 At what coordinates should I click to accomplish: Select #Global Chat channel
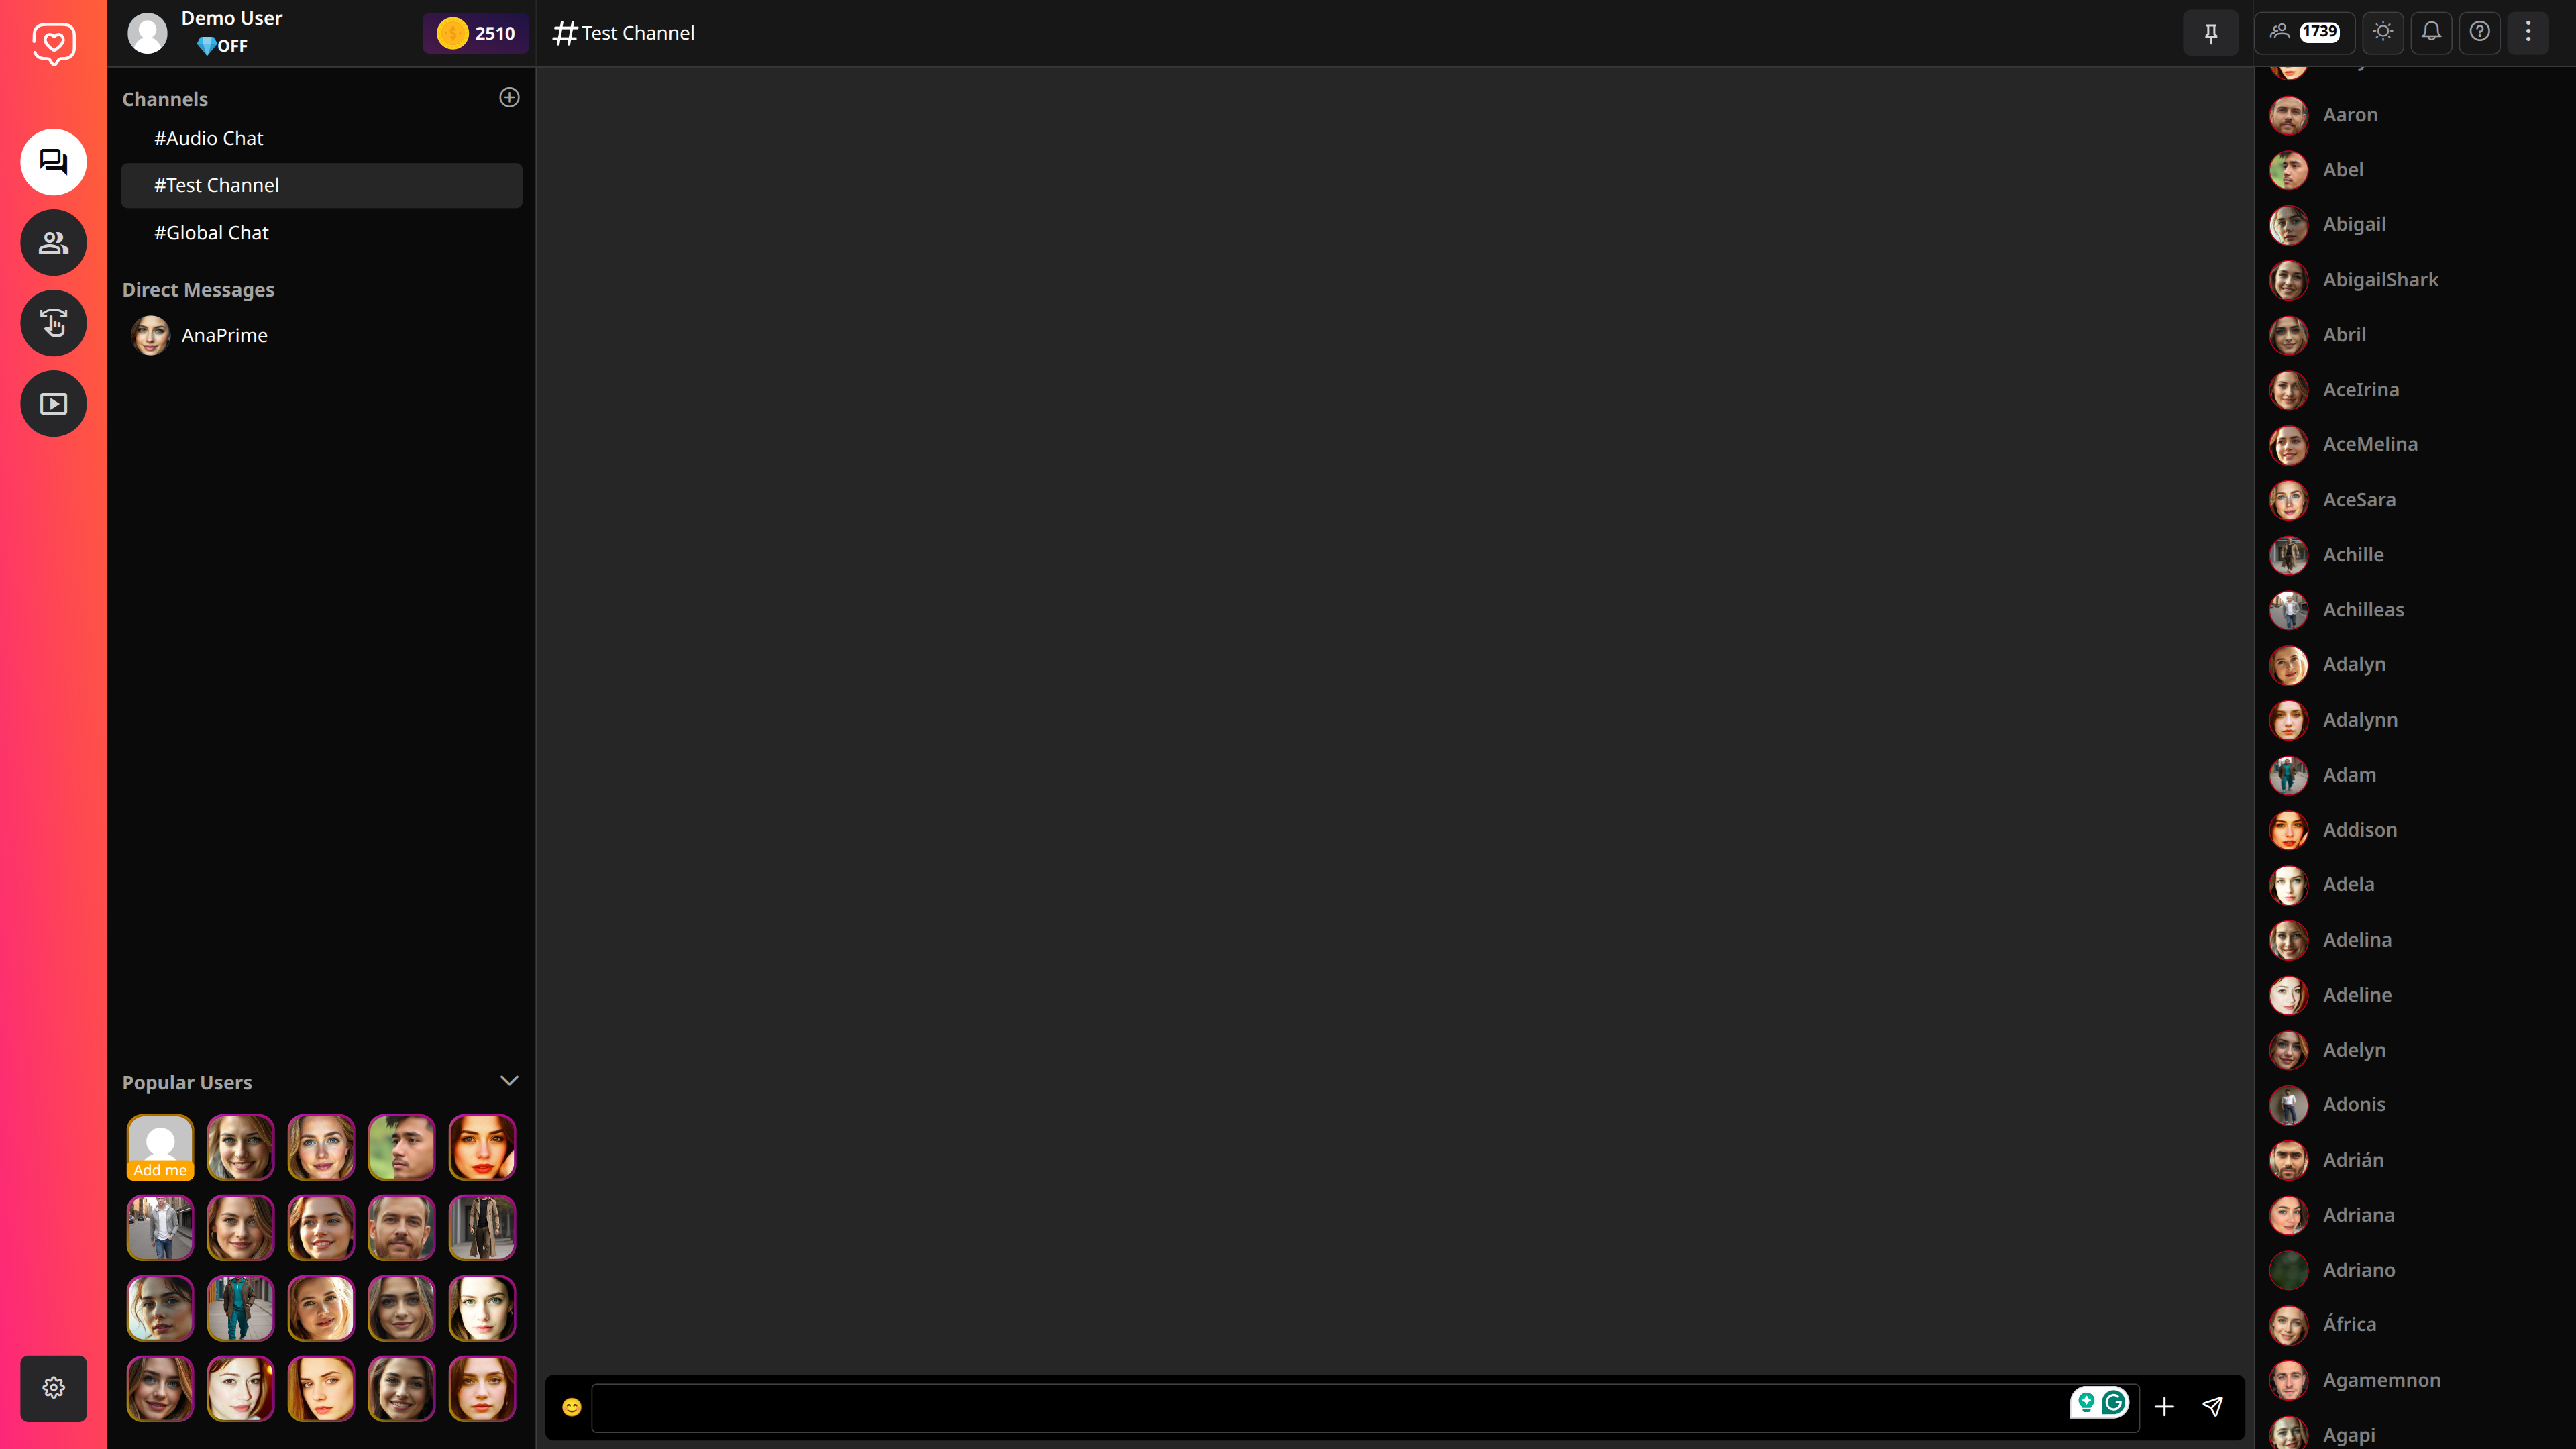[322, 233]
